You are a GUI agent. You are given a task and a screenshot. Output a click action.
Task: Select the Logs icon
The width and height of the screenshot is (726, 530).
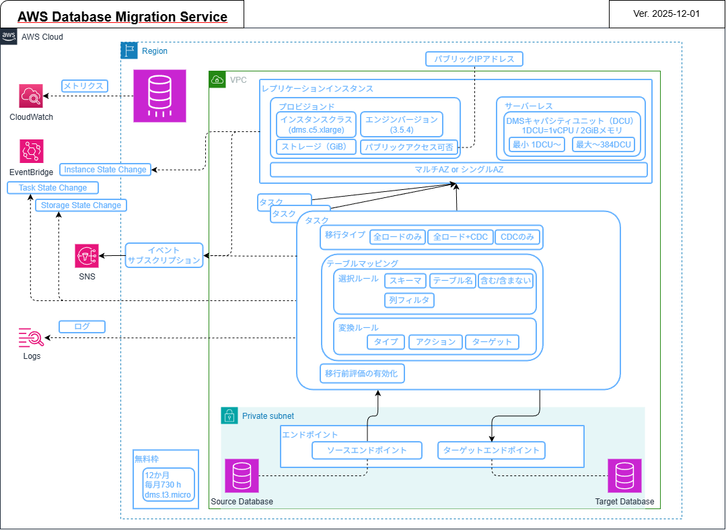(31, 337)
